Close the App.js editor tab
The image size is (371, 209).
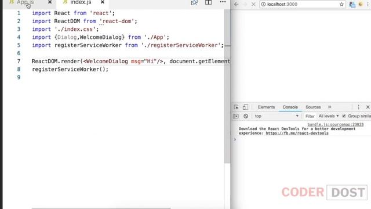coord(50,2)
